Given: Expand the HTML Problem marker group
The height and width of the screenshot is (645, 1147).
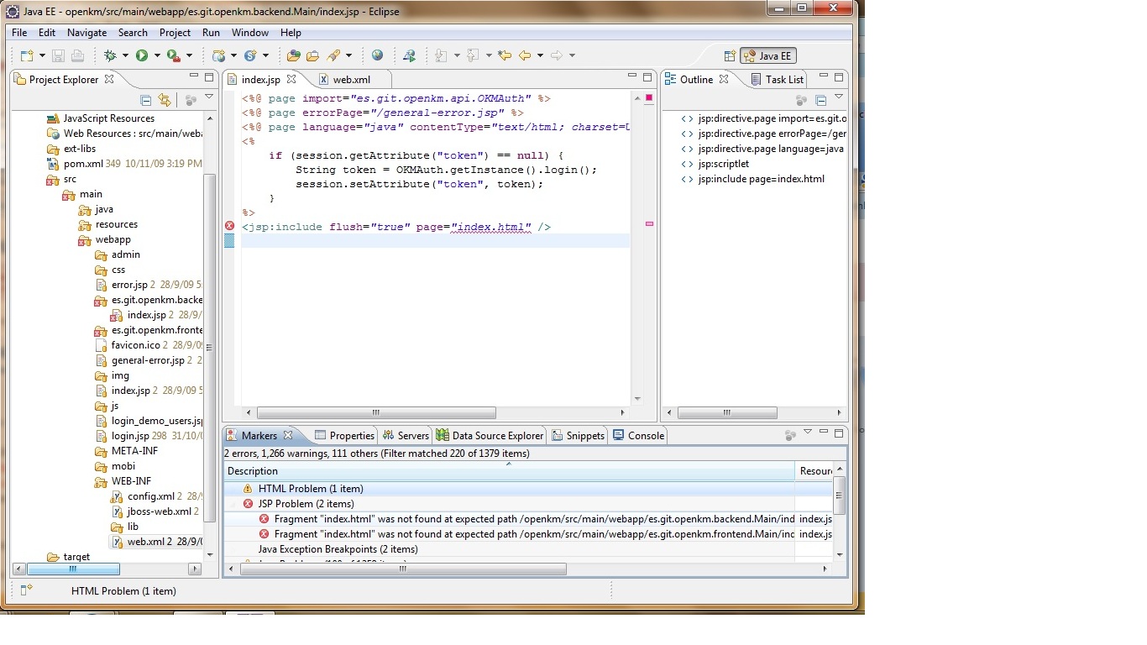Looking at the screenshot, I should tap(233, 489).
